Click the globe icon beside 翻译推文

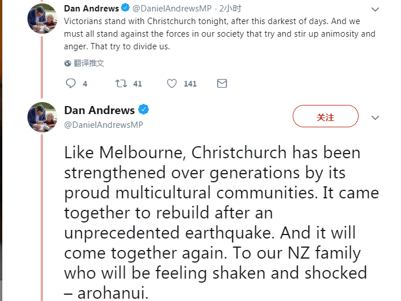(x=68, y=63)
